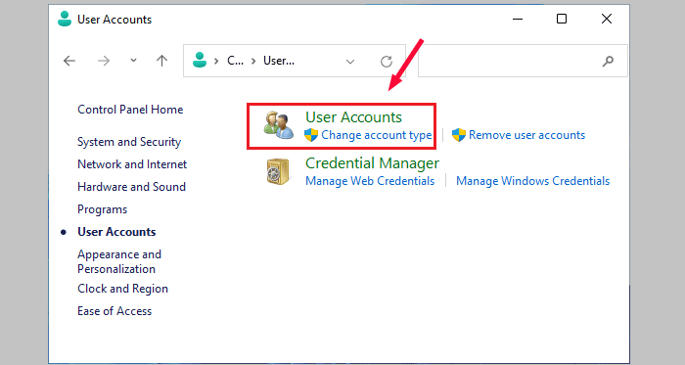Screen dimensions: 685x365
Task: Click the Credential Manager safe icon
Action: (278, 171)
